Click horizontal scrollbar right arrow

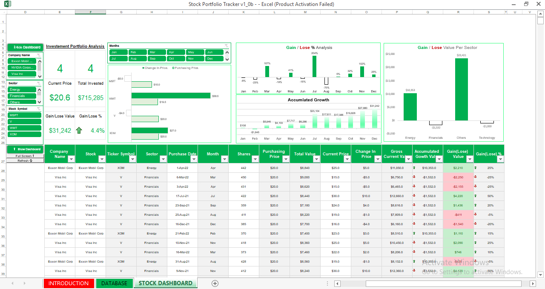(533, 283)
